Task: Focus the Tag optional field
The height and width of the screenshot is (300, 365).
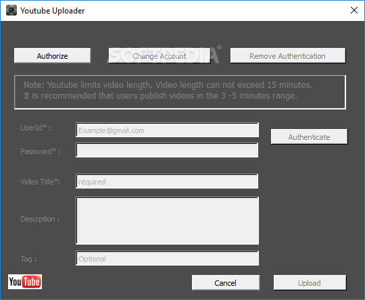Action: [167, 258]
